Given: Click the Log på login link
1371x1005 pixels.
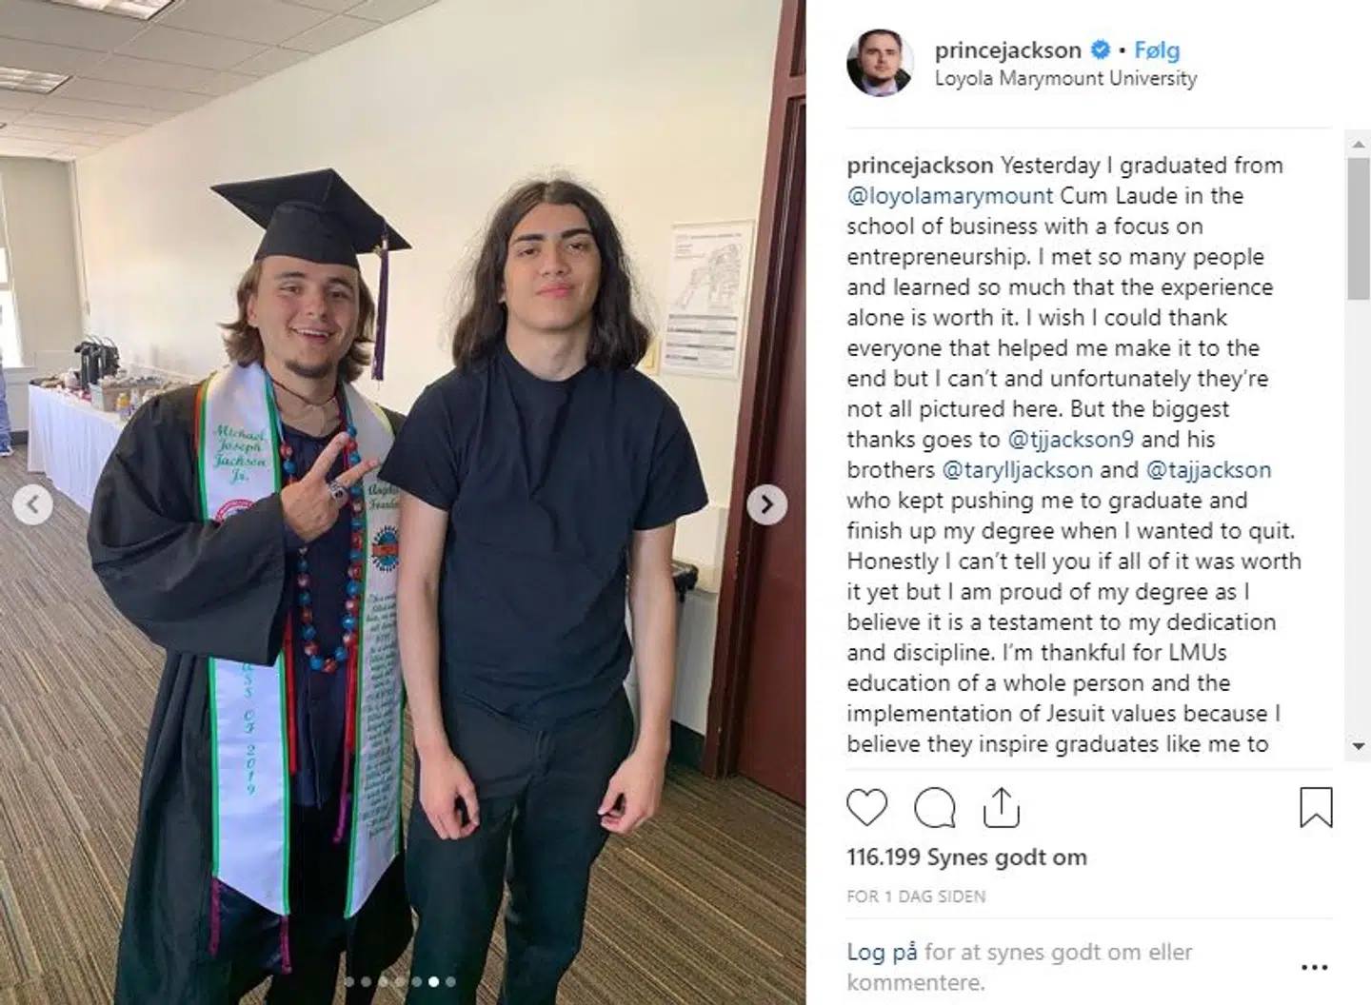Looking at the screenshot, I should (882, 952).
